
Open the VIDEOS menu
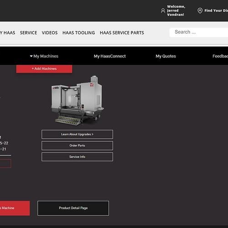pyautogui.click(x=50, y=33)
